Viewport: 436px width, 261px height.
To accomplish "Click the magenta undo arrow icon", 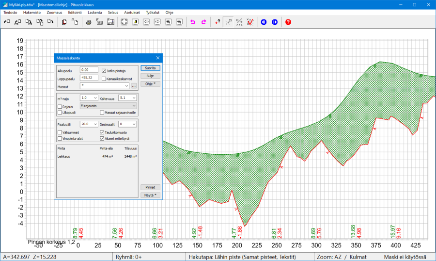I will 192,22.
